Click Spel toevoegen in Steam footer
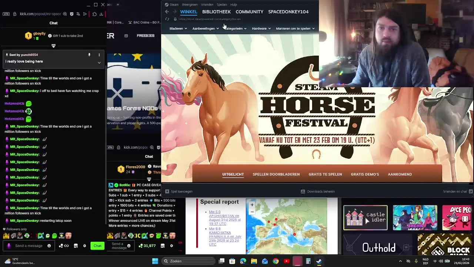Image resolution: width=474 pixels, height=267 pixels. click(x=178, y=191)
